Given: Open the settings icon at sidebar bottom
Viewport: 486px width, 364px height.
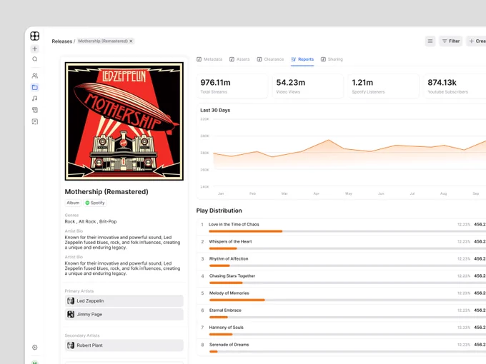Looking at the screenshot, I should (35, 348).
